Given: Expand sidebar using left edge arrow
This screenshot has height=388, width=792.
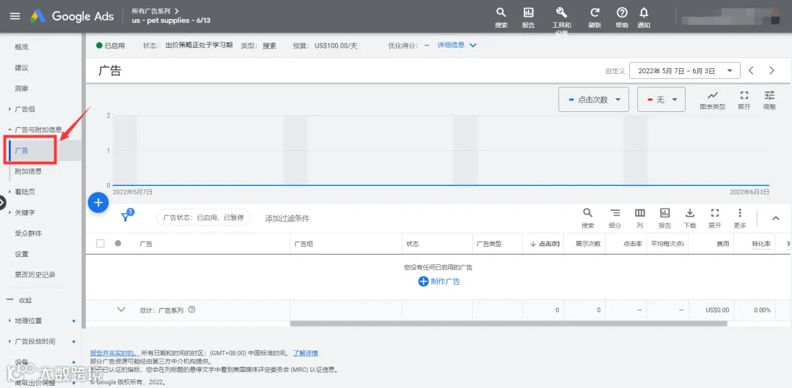Looking at the screenshot, I should click(2, 202).
